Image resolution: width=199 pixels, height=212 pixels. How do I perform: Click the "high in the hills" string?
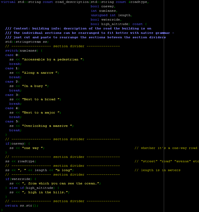coord(45,192)
